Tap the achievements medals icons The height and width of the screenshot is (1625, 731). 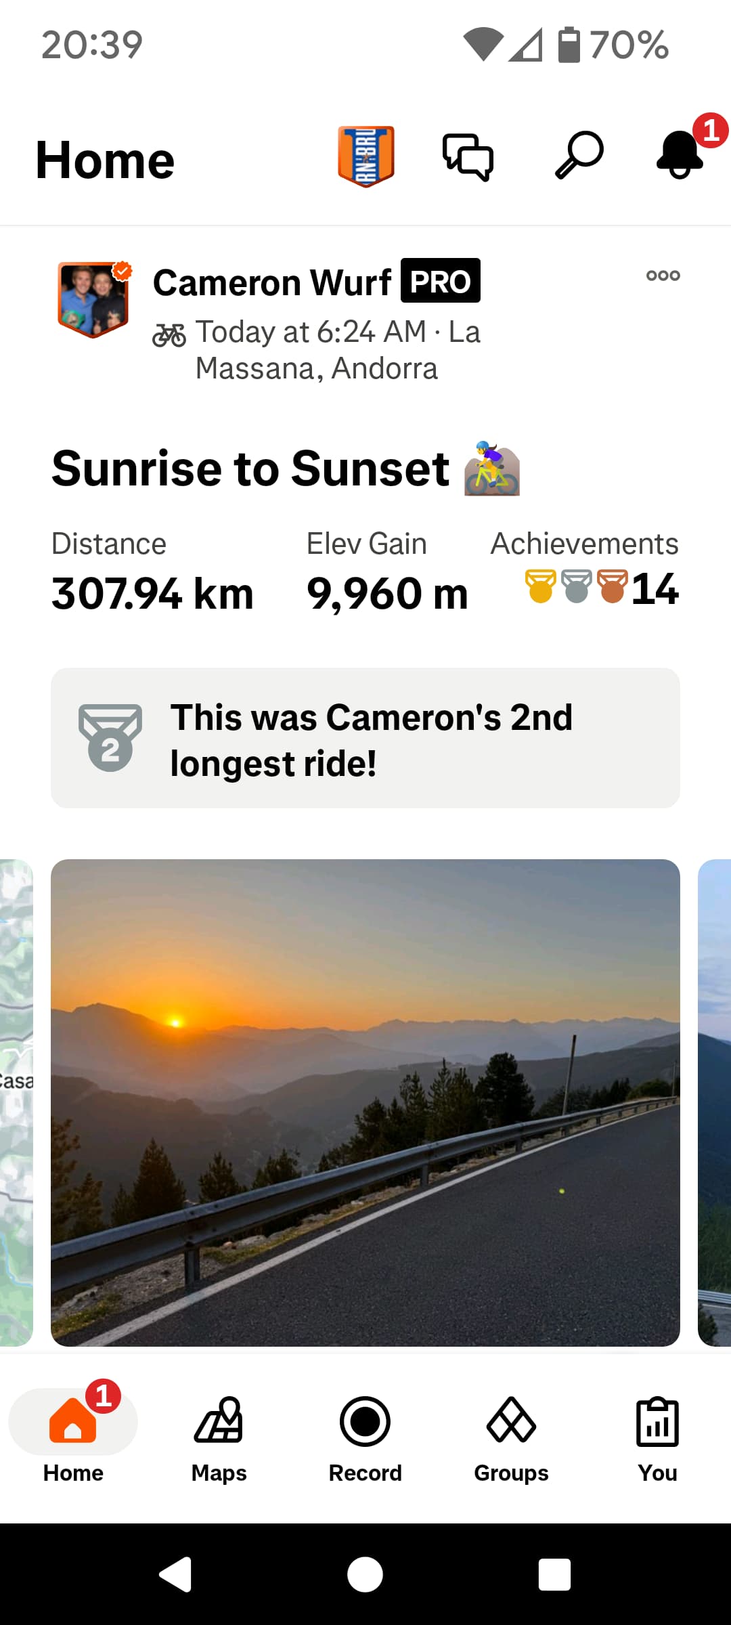coord(576,586)
